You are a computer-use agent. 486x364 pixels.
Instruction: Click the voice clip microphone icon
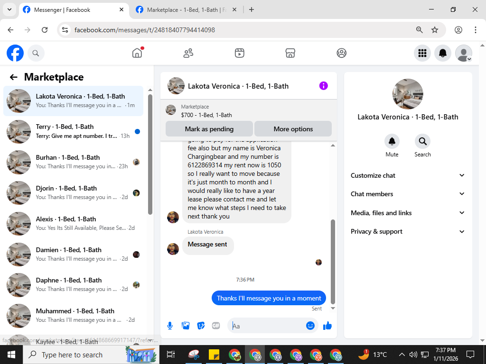[170, 326]
